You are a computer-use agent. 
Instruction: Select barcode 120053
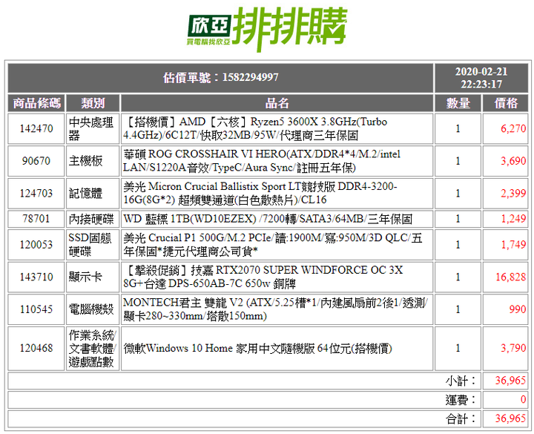tap(36, 245)
